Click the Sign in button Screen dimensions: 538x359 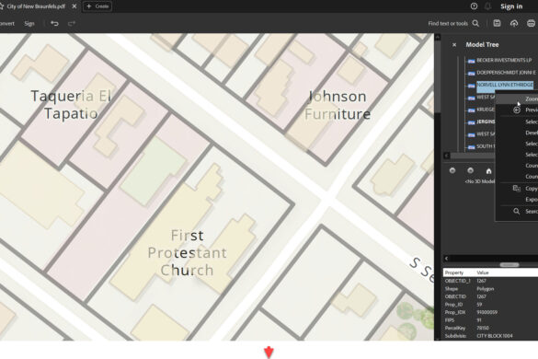tap(511, 6)
